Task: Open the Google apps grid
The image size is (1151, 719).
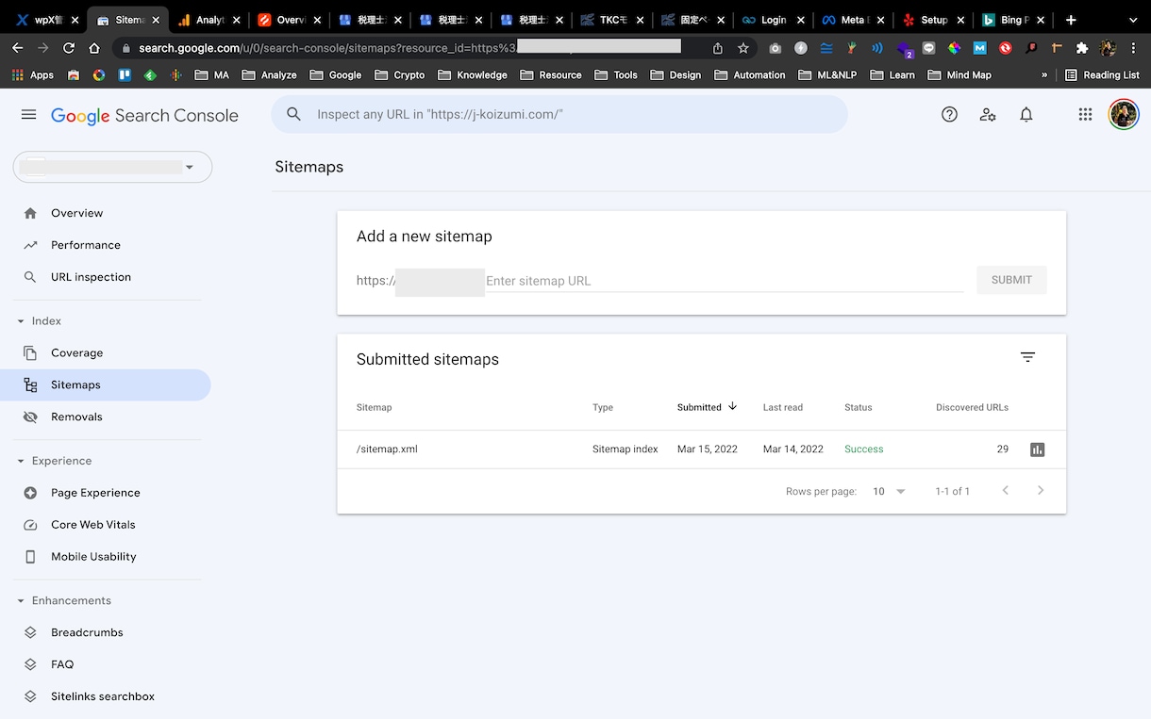Action: 1085,114
